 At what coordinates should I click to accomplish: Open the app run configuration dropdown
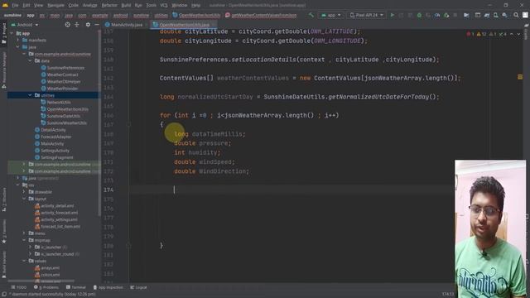[x=331, y=15]
